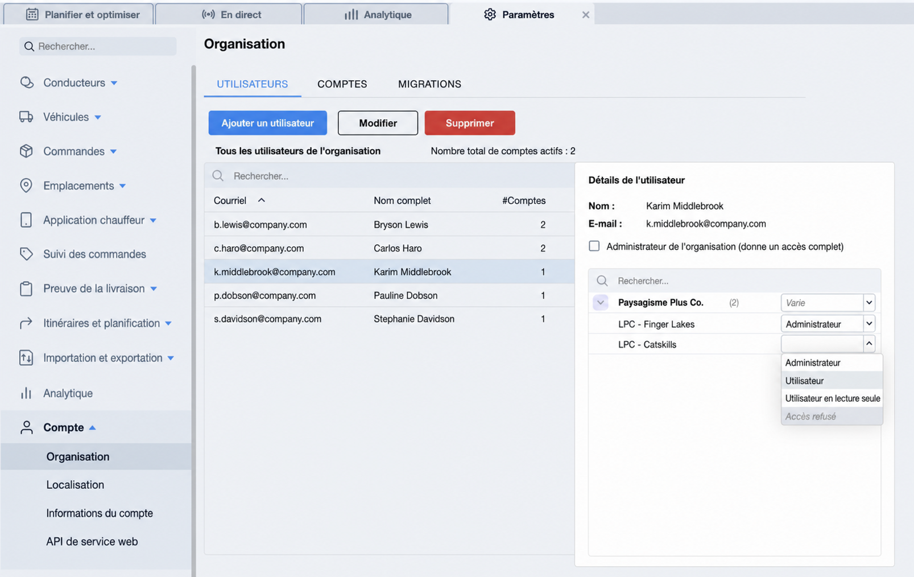The height and width of the screenshot is (577, 914).
Task: Sort by Courriel column arrow
Action: tap(262, 200)
